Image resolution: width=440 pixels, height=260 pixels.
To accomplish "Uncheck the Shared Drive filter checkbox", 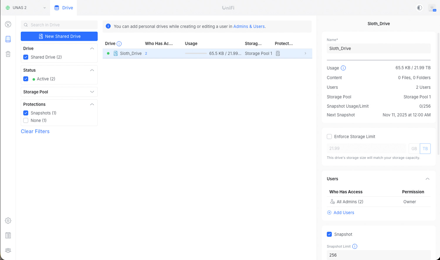I will [26, 57].
